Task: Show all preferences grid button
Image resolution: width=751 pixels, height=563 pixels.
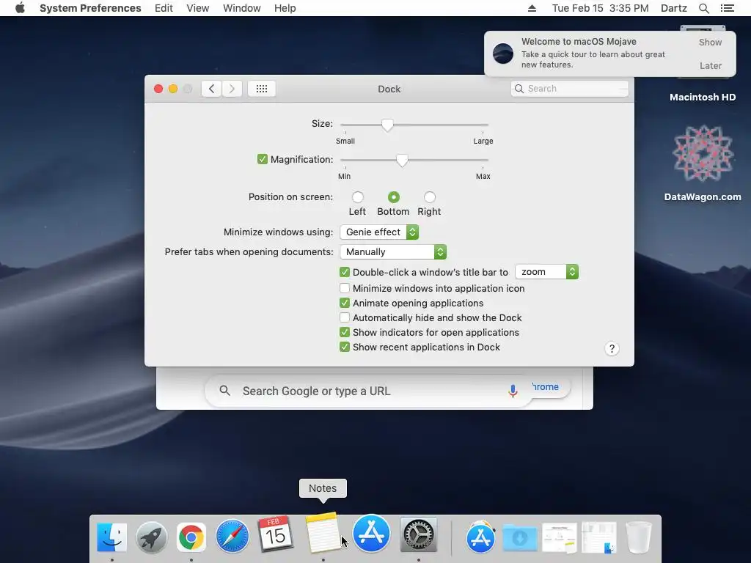Action: pyautogui.click(x=262, y=89)
